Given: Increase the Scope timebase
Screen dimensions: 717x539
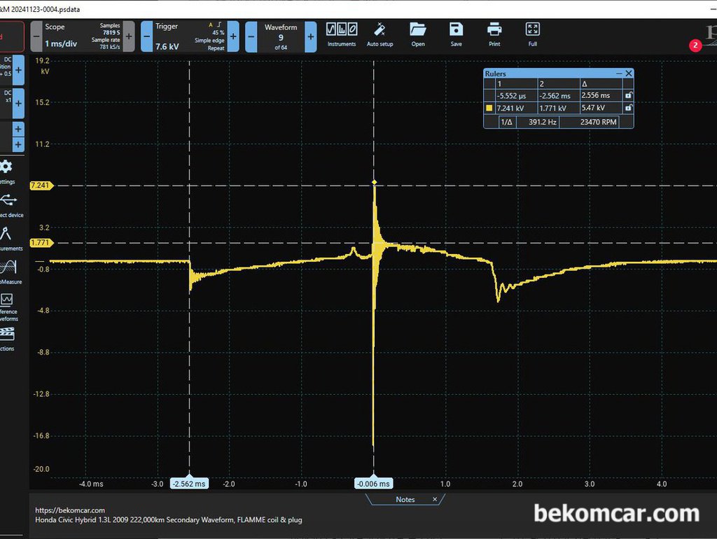Looking at the screenshot, I should point(129,36).
